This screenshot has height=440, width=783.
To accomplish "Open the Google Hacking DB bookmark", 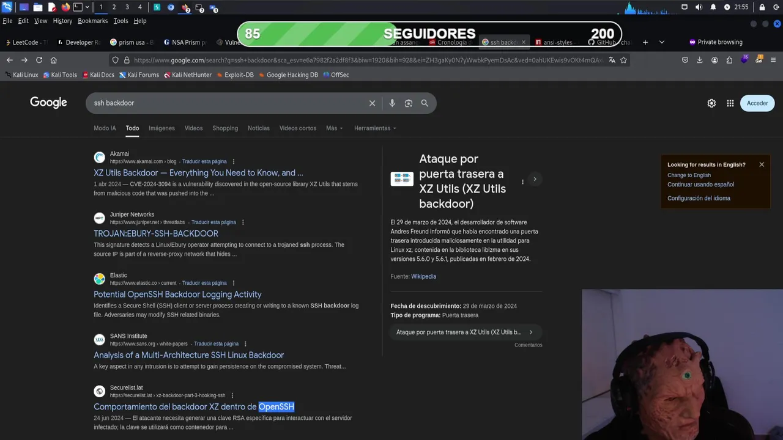I will pos(288,75).
